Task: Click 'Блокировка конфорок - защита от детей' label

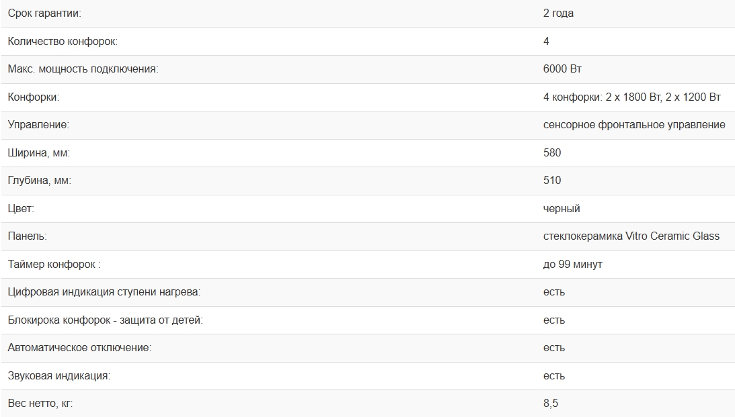Action: click(x=105, y=320)
